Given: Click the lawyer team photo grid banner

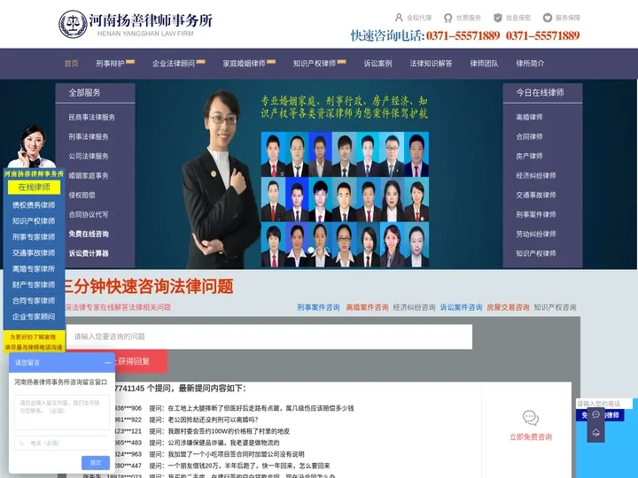Looking at the screenshot, I should pos(345,199).
